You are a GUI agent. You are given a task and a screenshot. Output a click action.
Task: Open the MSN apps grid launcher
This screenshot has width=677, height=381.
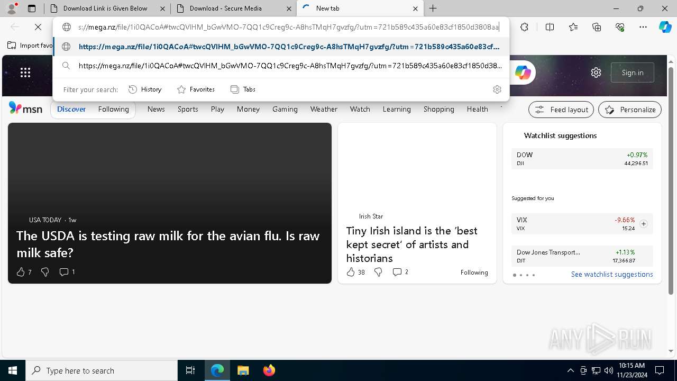(x=25, y=72)
